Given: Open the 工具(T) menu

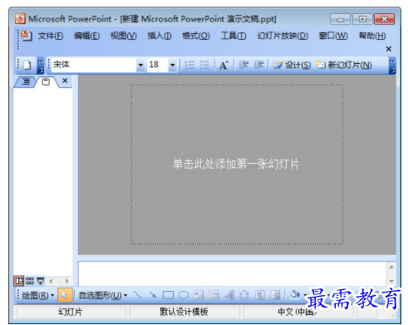Looking at the screenshot, I should click(x=233, y=36).
